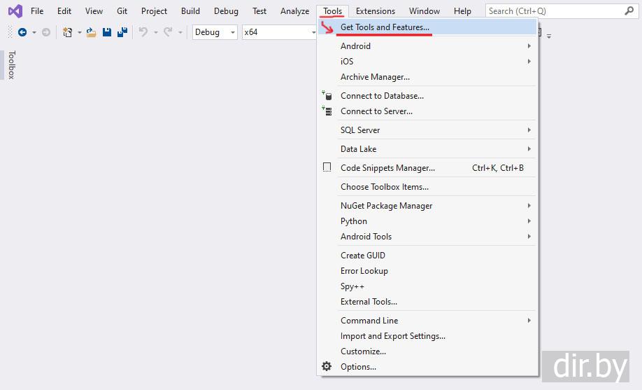
Task: Click the Save disk icon
Action: click(x=107, y=32)
